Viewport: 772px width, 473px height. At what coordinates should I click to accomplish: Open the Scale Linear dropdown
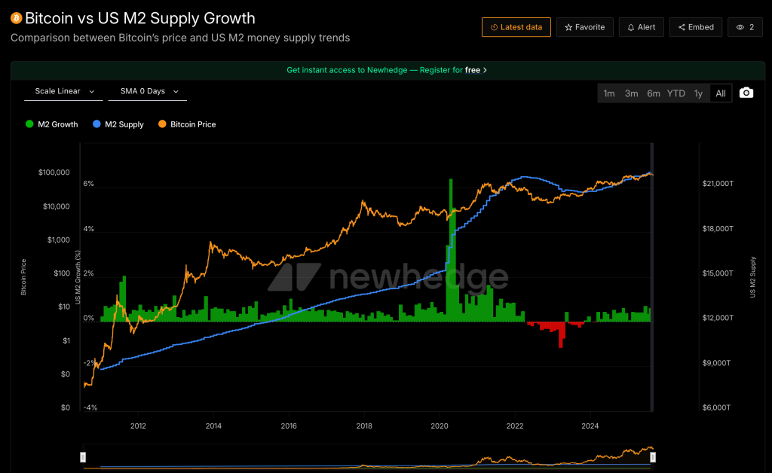pos(63,91)
